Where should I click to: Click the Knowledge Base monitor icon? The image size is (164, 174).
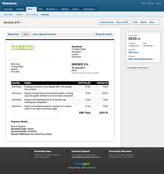(x=31, y=152)
